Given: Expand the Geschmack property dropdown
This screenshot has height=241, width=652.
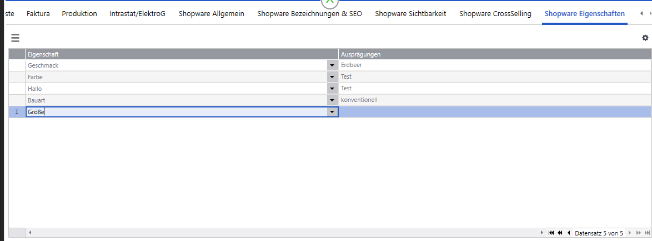Looking at the screenshot, I should (x=332, y=65).
